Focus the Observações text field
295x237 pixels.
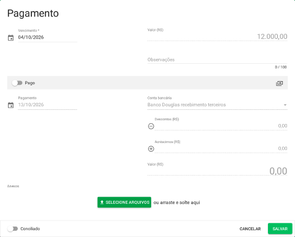218,60
